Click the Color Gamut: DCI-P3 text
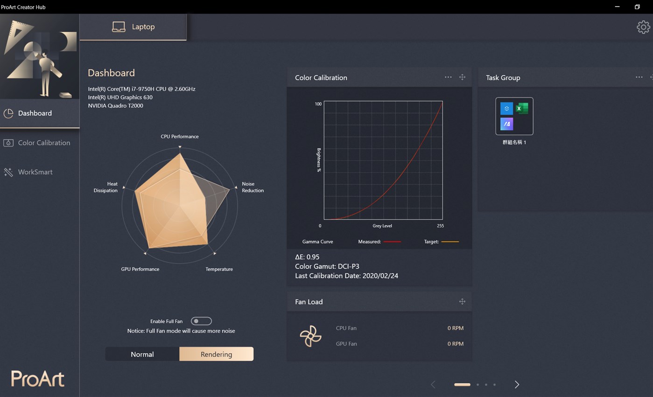This screenshot has width=653, height=397. click(x=327, y=266)
